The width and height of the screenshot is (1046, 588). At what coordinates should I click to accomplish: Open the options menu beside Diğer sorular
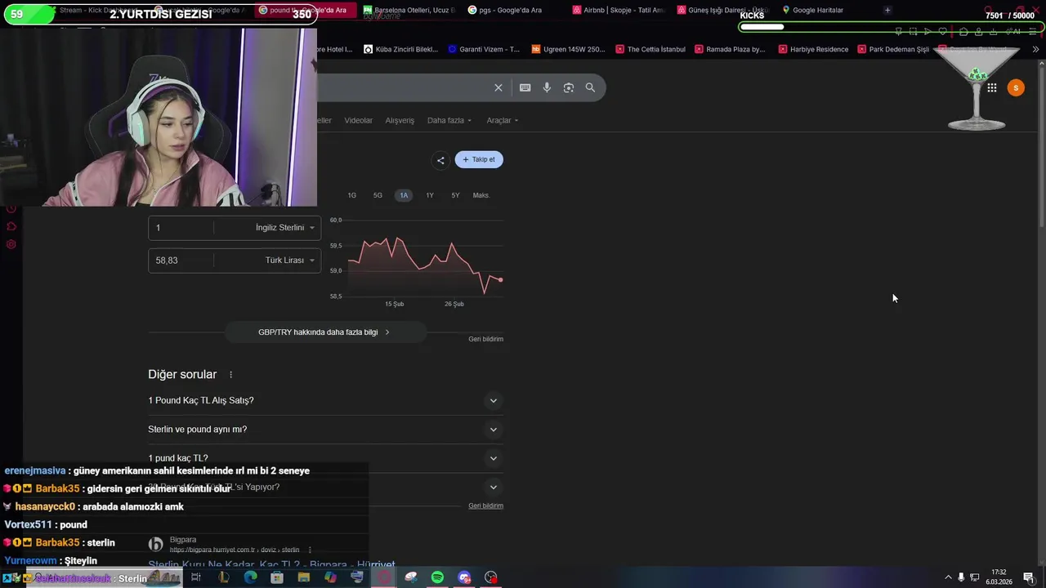[230, 375]
